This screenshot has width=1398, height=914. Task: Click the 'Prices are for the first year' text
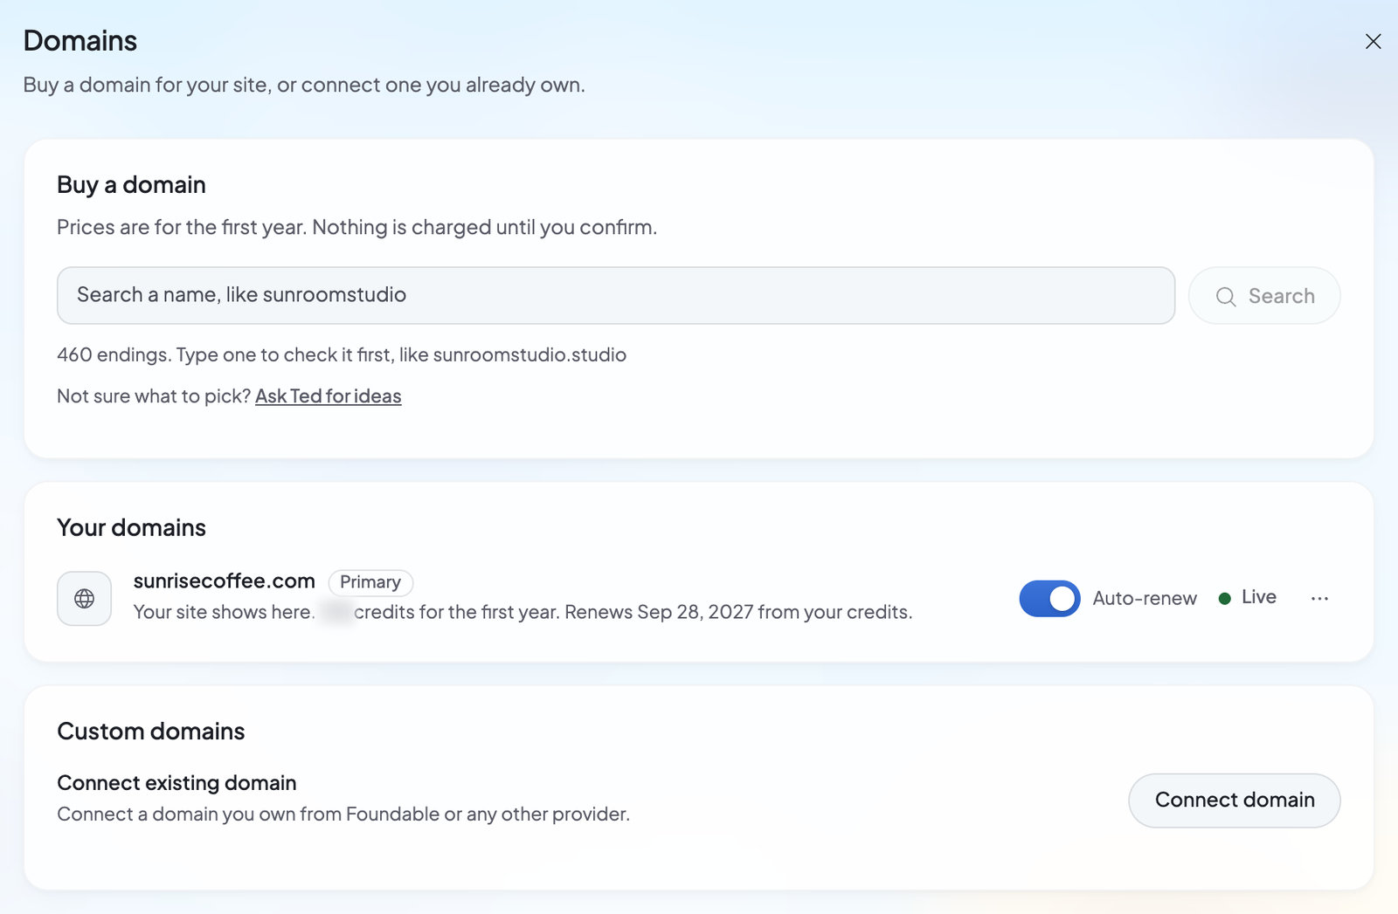356,228
